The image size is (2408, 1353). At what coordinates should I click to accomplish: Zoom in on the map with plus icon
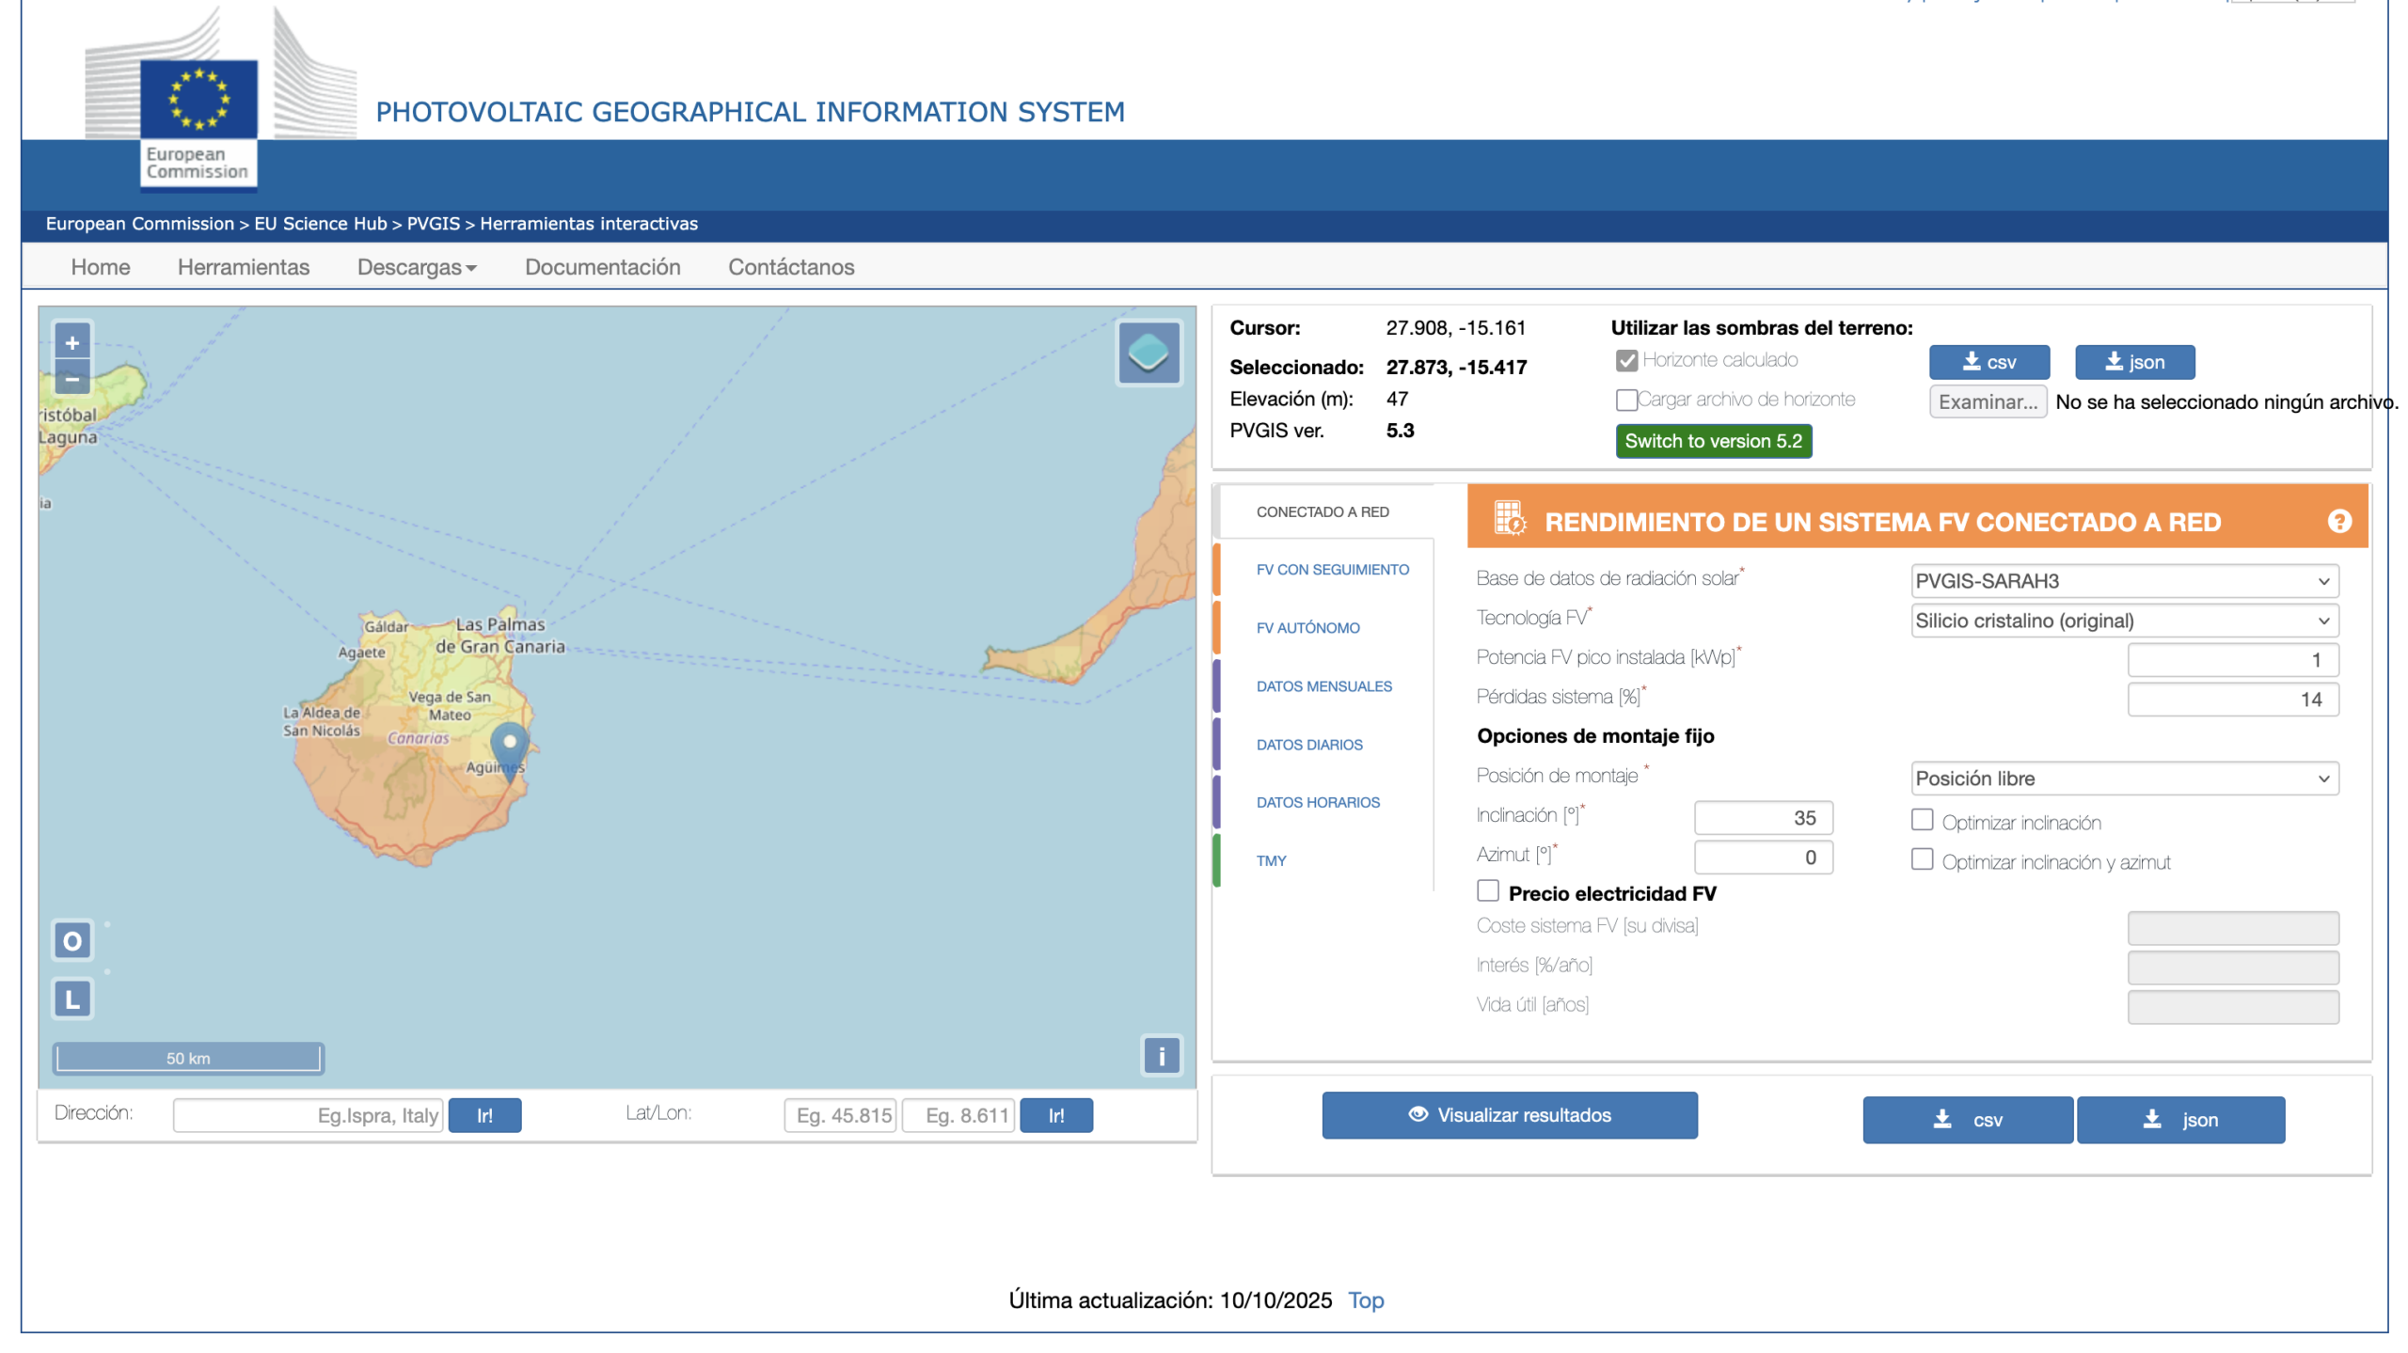click(72, 342)
